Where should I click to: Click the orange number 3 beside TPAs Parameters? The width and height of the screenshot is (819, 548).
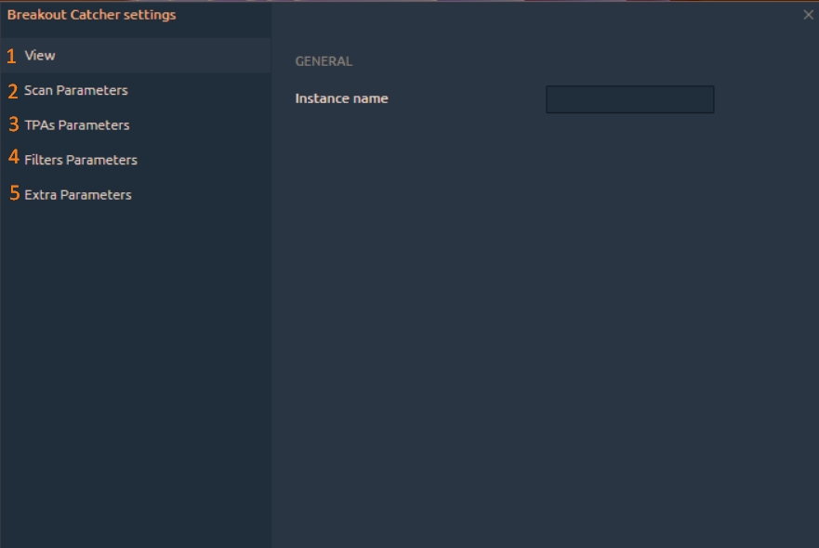click(x=14, y=124)
